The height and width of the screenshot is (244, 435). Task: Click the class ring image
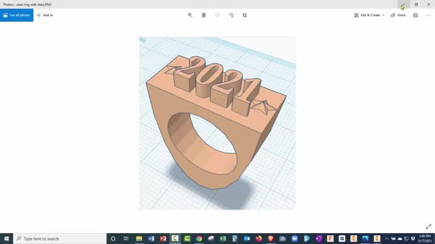click(217, 123)
